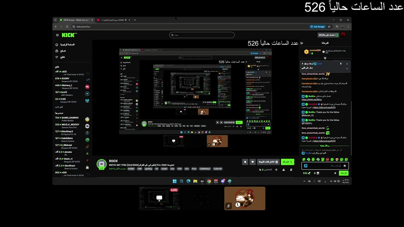Image resolution: width=404 pixels, height=227 pixels.
Task: Open the linktr.ee/R0ox chat link
Action: 312,100
